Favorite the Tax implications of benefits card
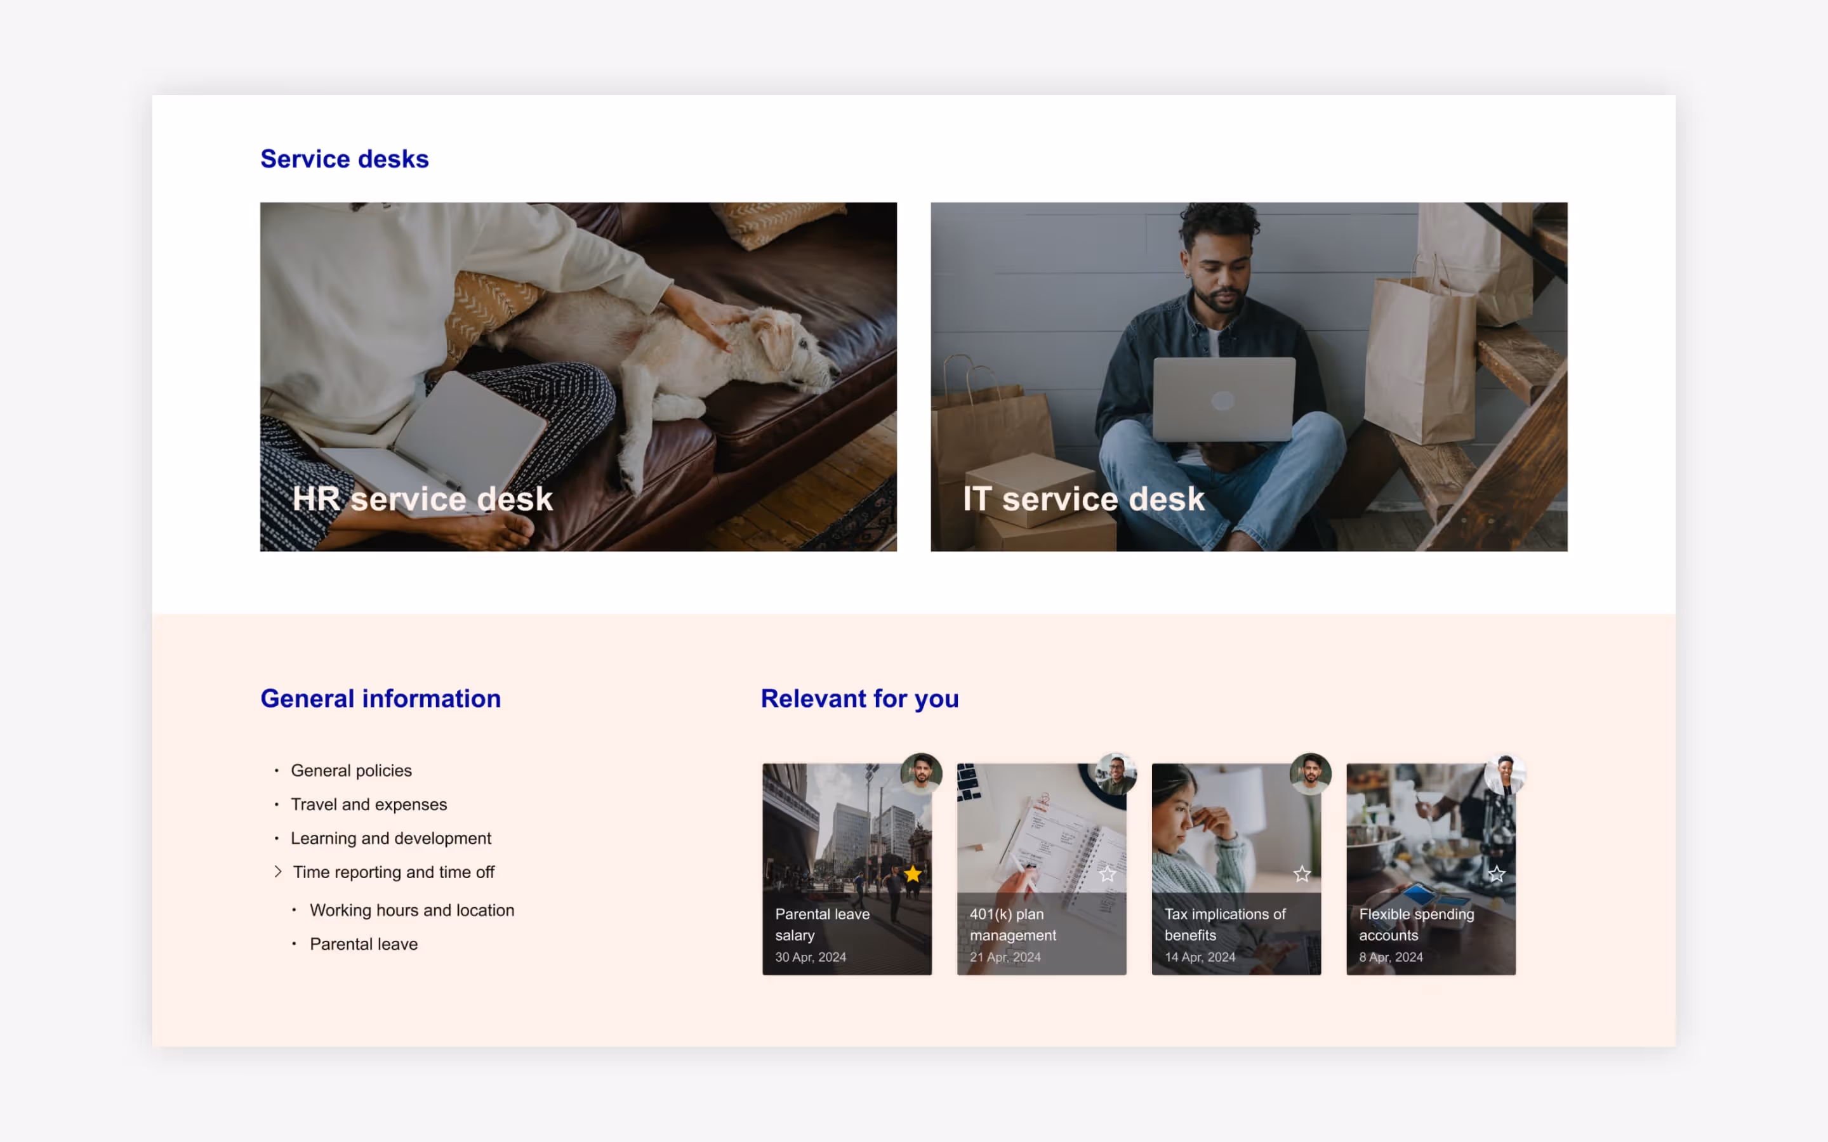 click(x=1302, y=874)
